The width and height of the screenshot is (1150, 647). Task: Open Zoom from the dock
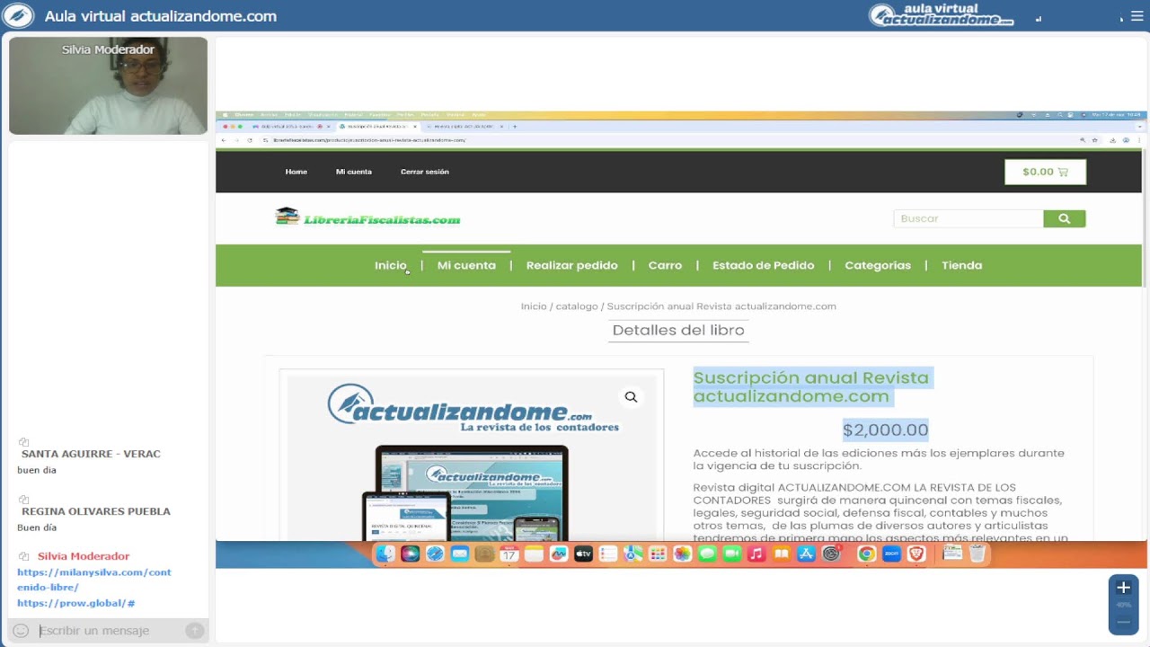891,554
